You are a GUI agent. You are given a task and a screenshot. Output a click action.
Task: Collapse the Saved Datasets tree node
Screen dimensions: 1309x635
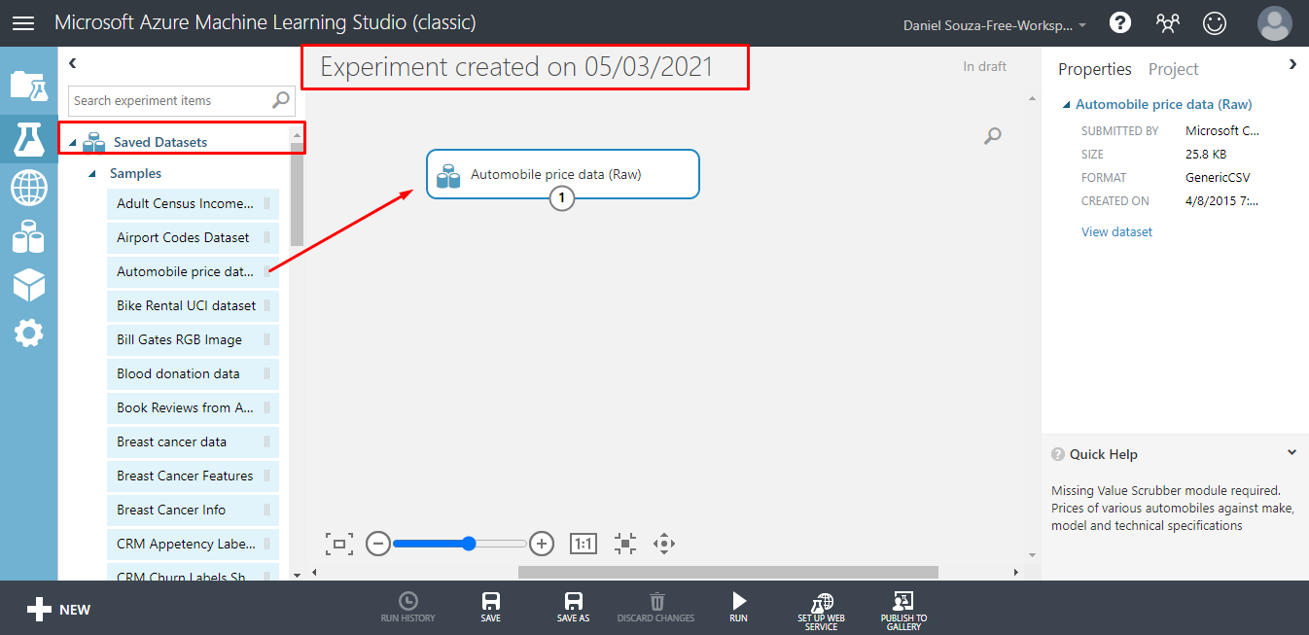point(72,143)
